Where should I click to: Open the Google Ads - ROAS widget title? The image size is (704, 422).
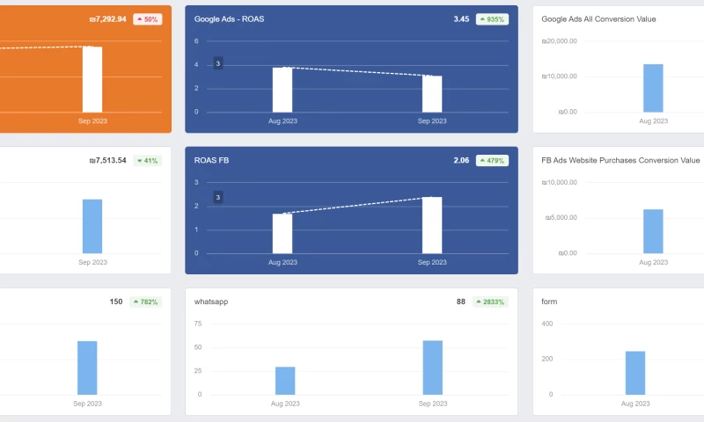click(x=229, y=18)
